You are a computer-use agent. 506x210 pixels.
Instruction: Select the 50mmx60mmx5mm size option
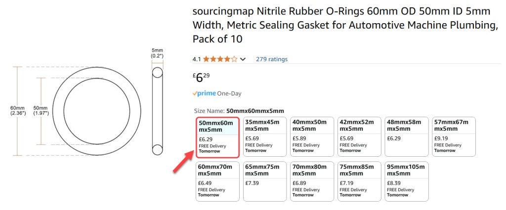[218, 137]
